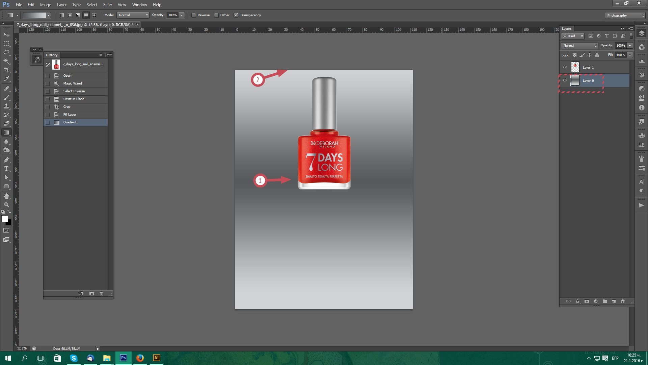Screen dimensions: 648x365
Task: Select the Gradient tool in toolbox
Action: [6, 132]
